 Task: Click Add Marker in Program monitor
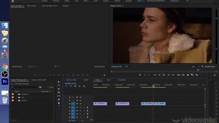tap(140, 75)
